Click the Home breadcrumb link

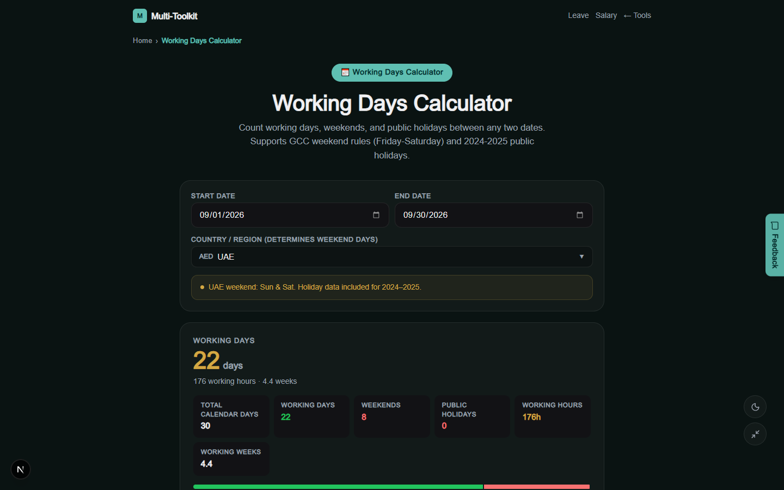click(143, 41)
